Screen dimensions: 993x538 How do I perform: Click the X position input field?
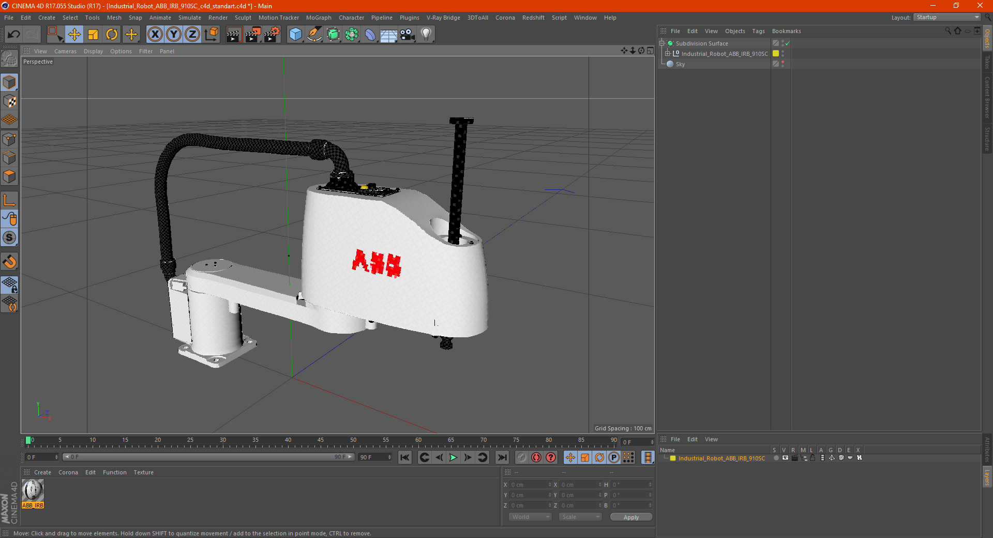click(x=530, y=485)
